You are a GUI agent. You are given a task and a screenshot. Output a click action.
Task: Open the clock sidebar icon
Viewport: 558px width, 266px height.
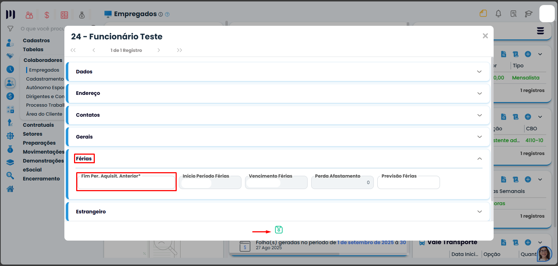tap(10, 69)
